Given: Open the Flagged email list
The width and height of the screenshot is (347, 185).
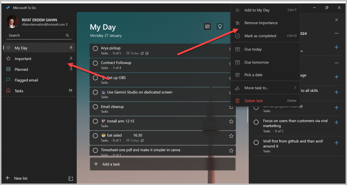Looking at the screenshot, I should pyautogui.click(x=39, y=80).
